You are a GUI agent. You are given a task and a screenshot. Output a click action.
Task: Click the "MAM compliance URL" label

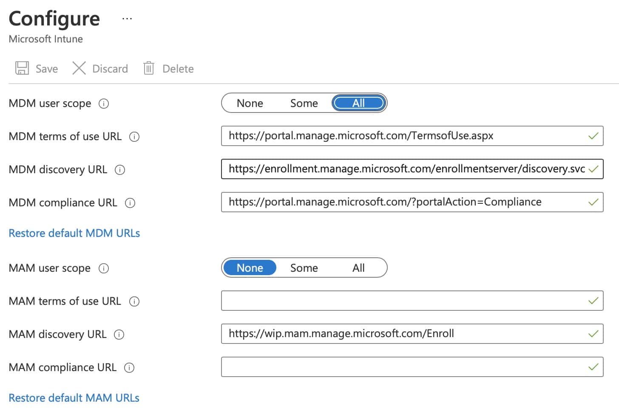click(62, 368)
